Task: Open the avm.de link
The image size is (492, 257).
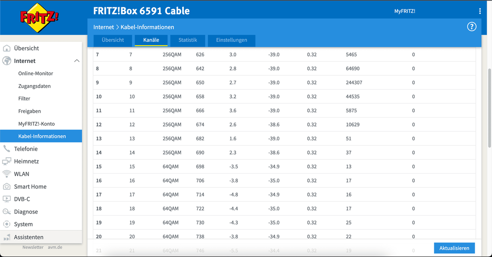Action: (55, 247)
